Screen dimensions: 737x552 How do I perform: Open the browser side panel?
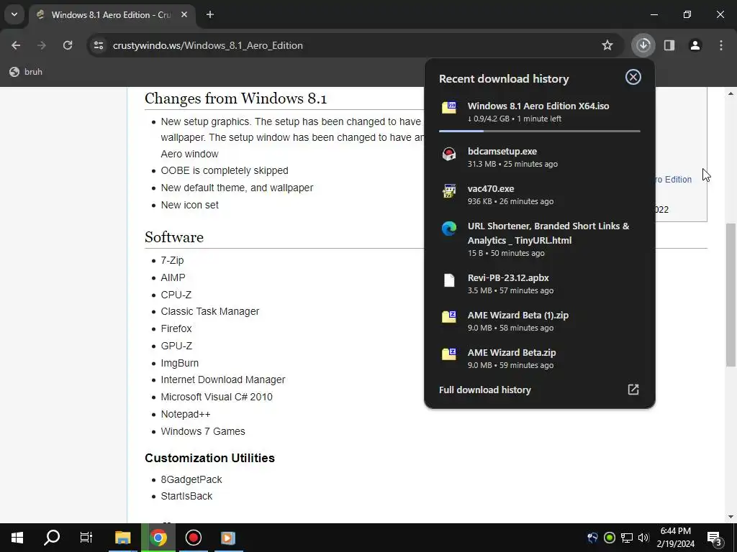[669, 45]
